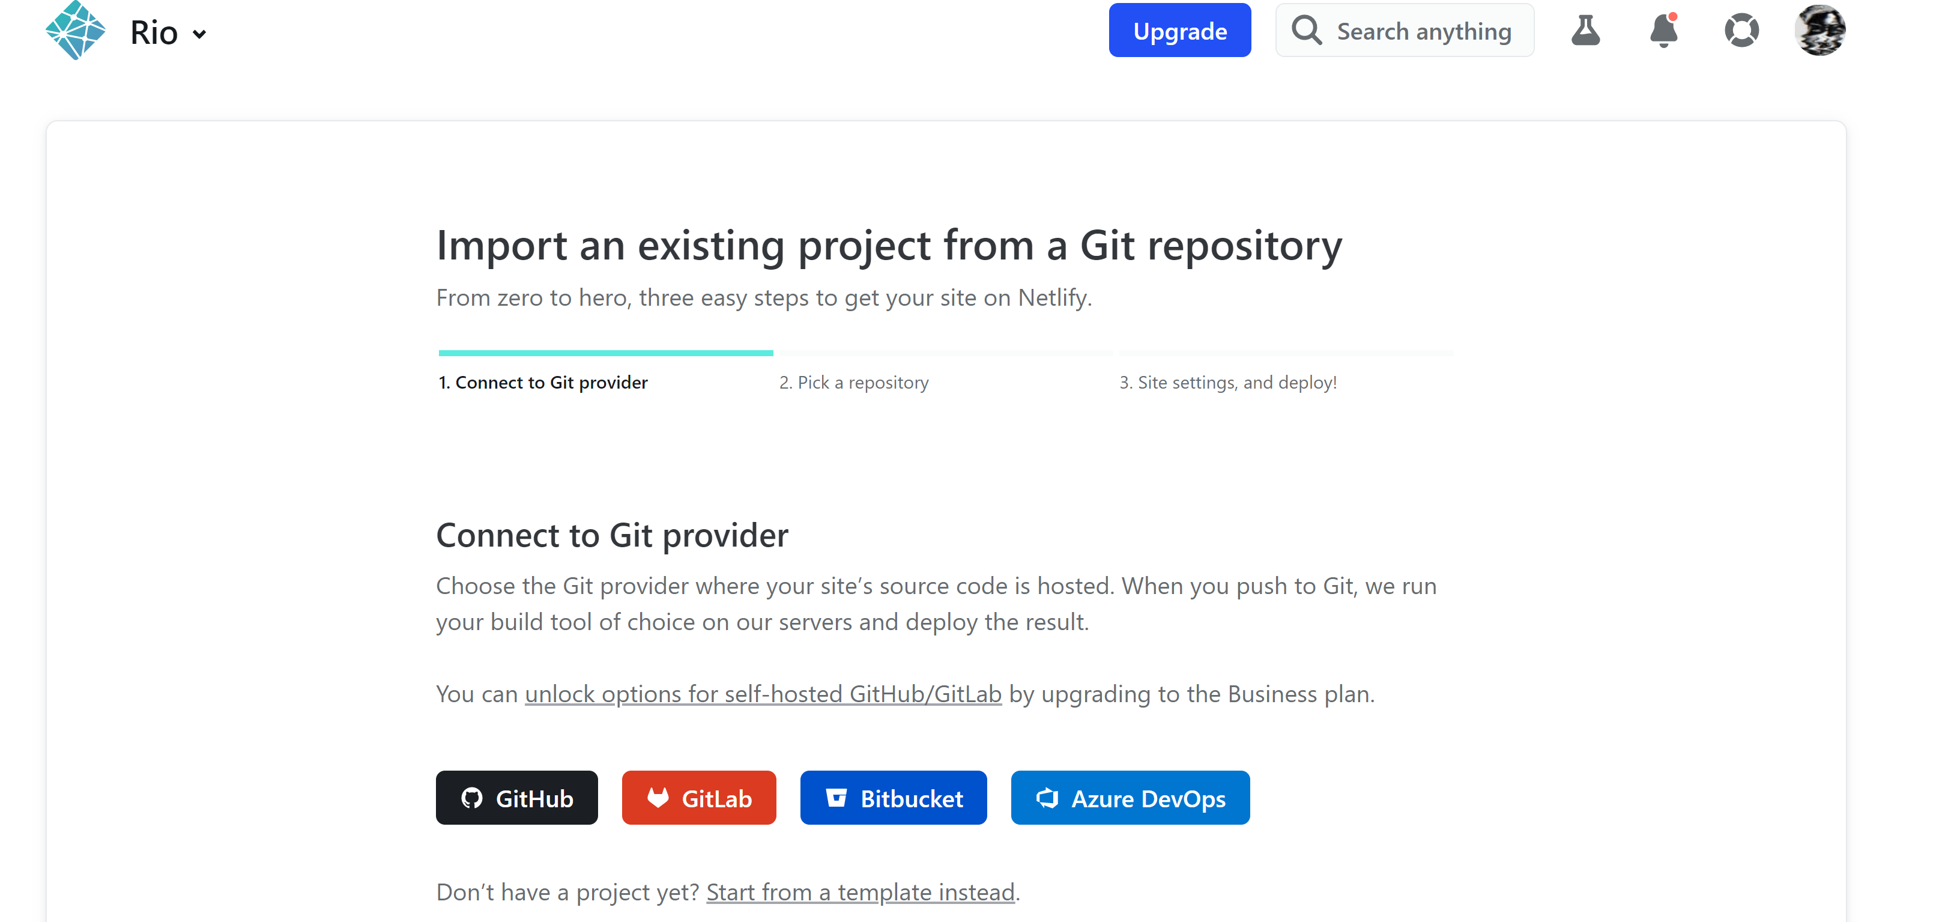Focus the Search anything field
Image resolution: width=1957 pixels, height=922 pixels.
(x=1405, y=31)
